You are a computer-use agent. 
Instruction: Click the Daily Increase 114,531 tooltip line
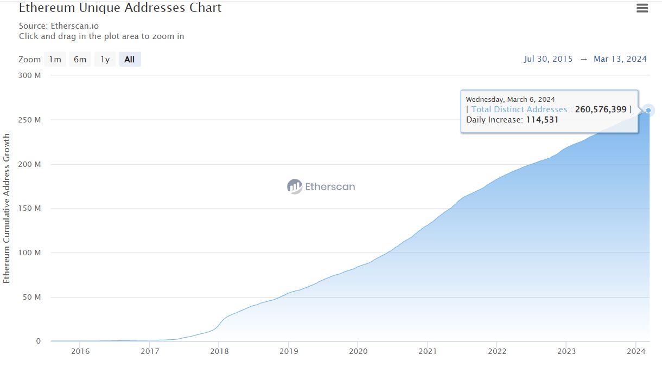click(512, 119)
